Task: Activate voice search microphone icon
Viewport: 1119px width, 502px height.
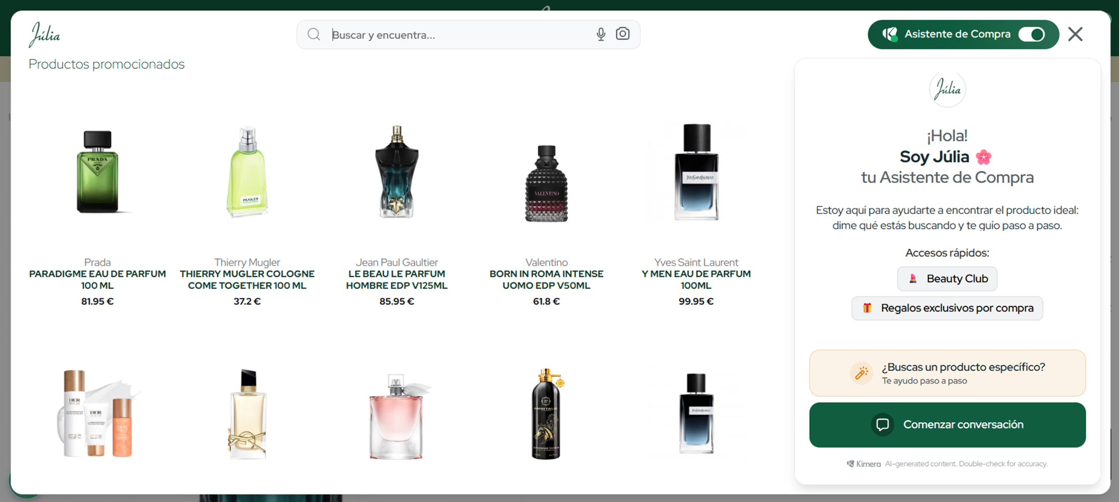Action: click(x=601, y=34)
